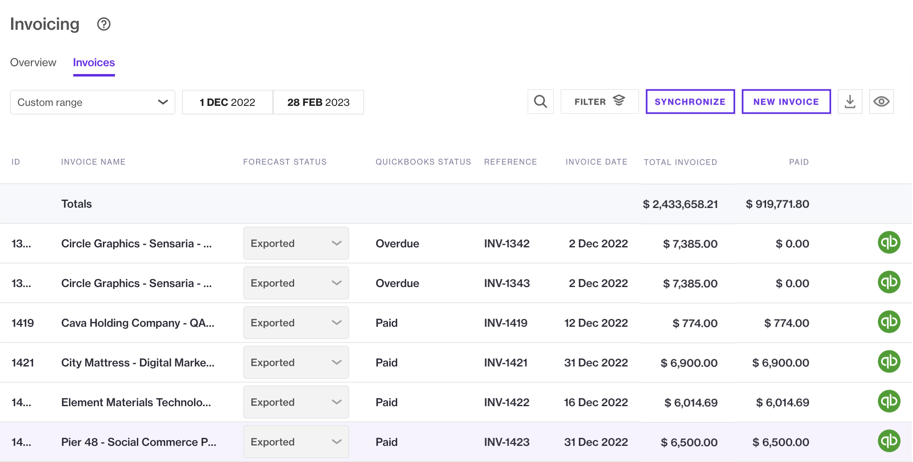
Task: Edit the end date 28 FEB 2023
Action: coord(319,102)
